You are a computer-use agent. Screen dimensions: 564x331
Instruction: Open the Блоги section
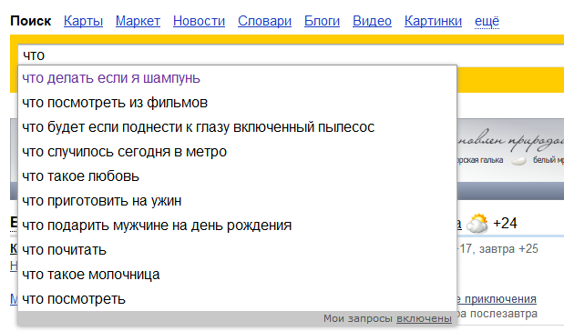pyautogui.click(x=322, y=21)
